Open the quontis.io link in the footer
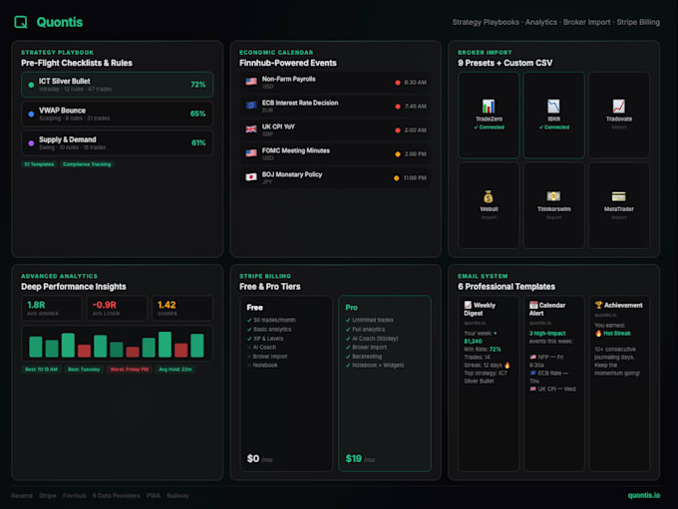678x509 pixels. point(644,495)
